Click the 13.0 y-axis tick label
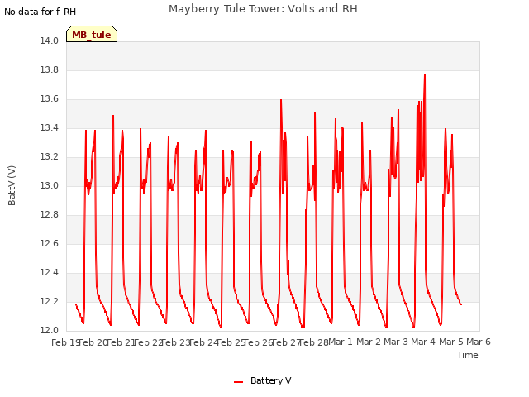Image resolution: width=529 pixels, height=397 pixels. [x=50, y=185]
